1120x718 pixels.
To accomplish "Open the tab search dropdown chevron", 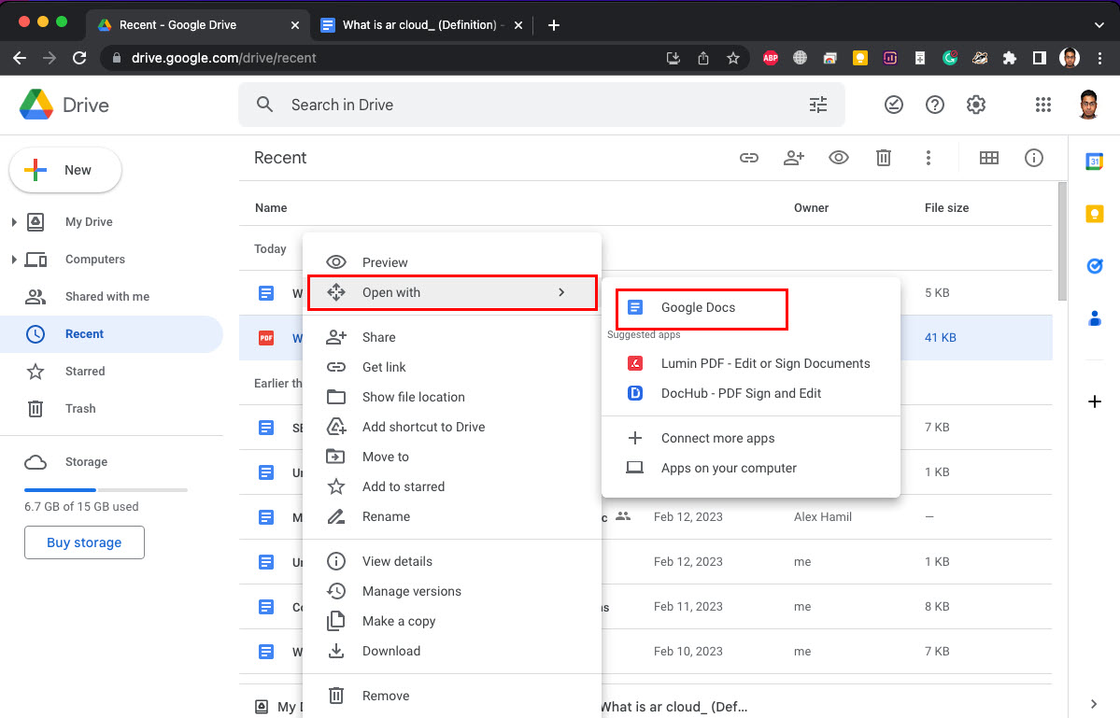I will coord(1099,25).
